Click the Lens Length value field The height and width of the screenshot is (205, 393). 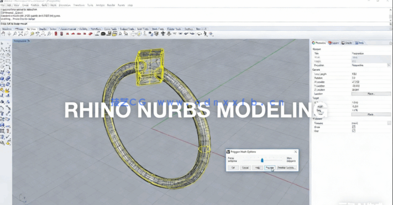pos(371,74)
